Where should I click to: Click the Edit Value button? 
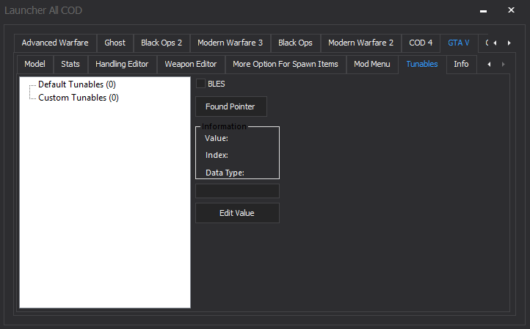(x=237, y=213)
